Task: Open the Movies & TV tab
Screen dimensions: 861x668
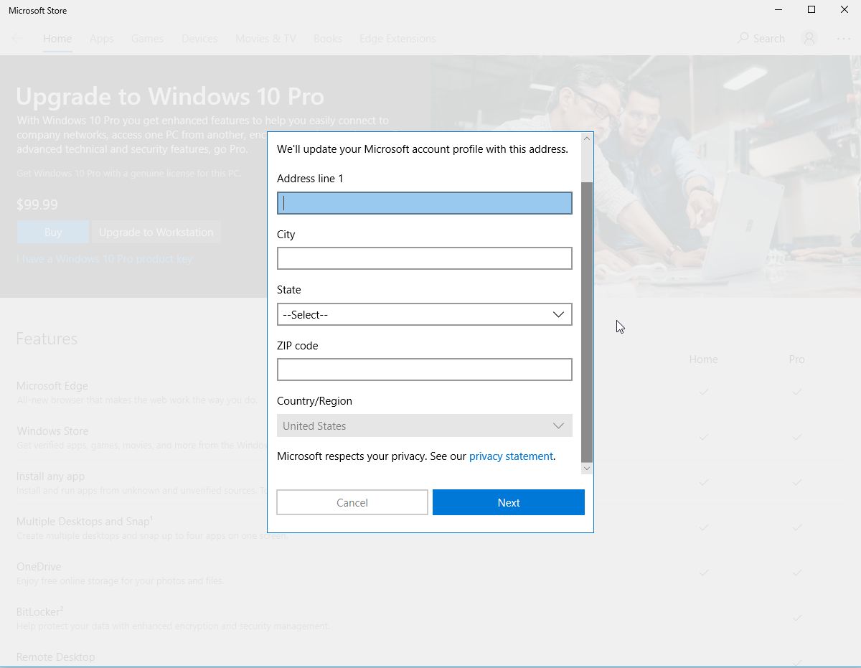Action: tap(265, 39)
